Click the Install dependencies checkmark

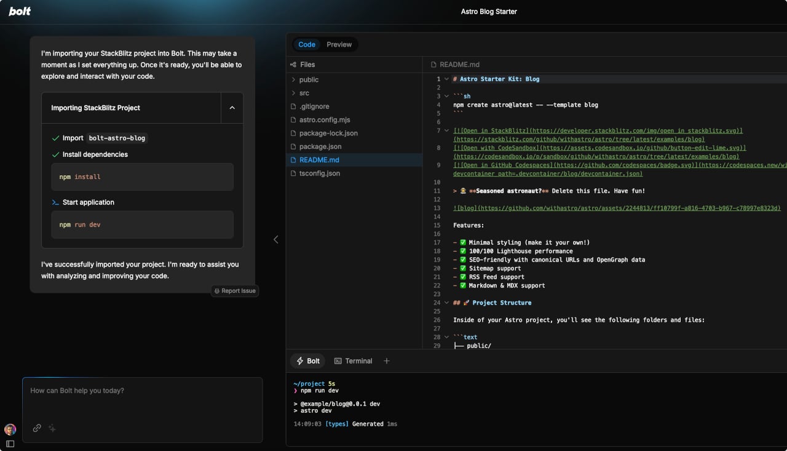click(x=55, y=154)
